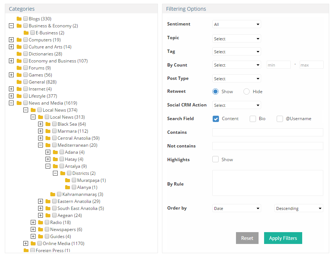The height and width of the screenshot is (258, 334).
Task: Click the Reset button
Action: coord(247,238)
